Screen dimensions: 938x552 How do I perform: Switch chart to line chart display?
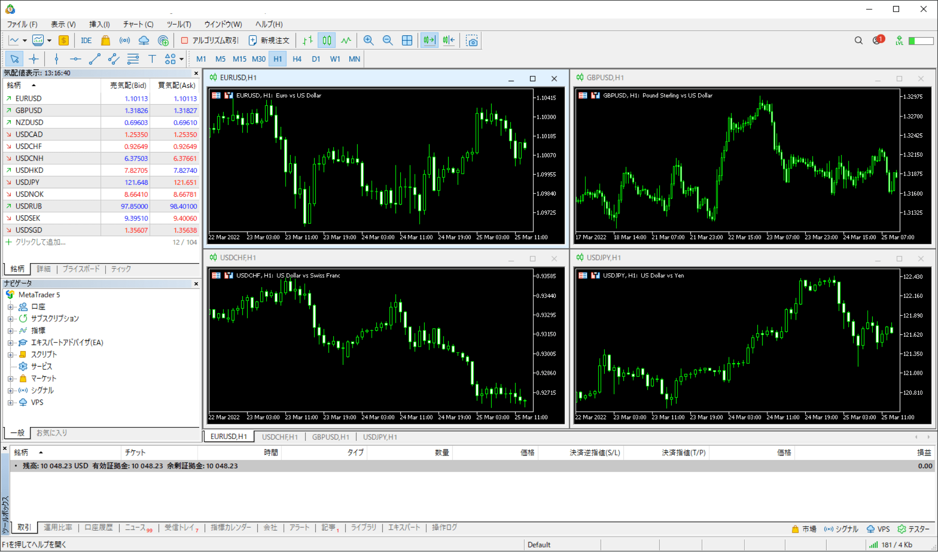coord(346,41)
